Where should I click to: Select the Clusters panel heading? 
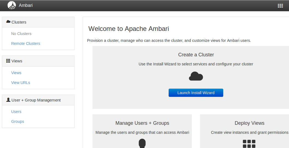click(38, 22)
